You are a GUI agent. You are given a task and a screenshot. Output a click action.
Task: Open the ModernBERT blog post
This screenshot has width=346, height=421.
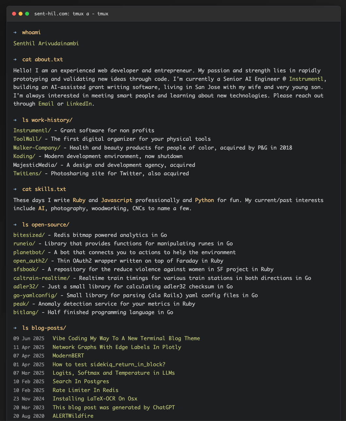pos(68,356)
